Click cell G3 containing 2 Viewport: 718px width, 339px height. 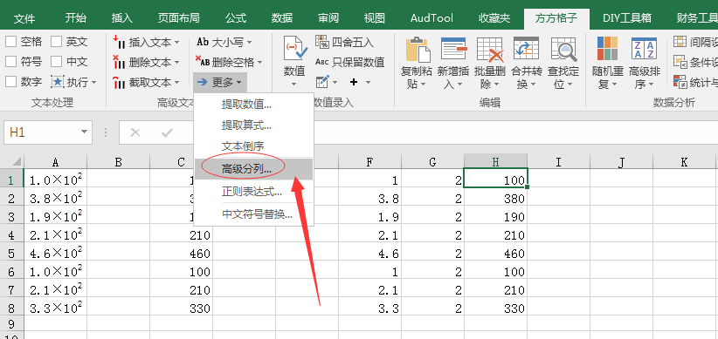point(432,216)
